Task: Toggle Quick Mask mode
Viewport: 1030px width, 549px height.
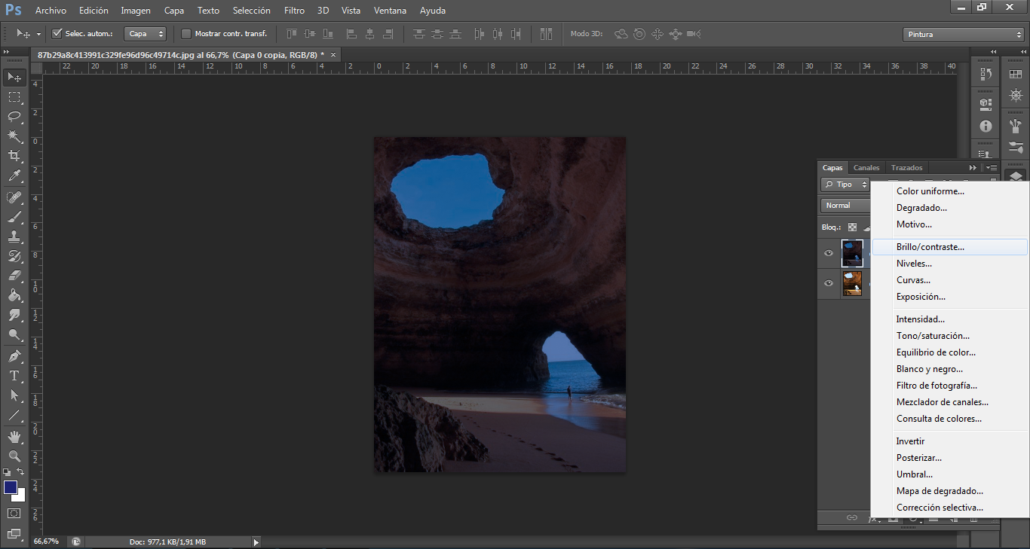Action: 14,514
